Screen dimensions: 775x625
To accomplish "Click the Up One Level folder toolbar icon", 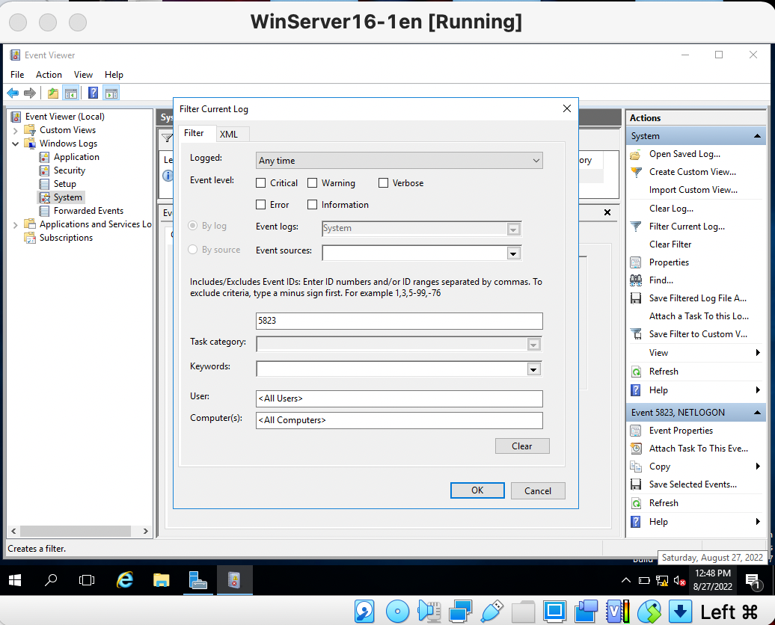I will (53, 93).
